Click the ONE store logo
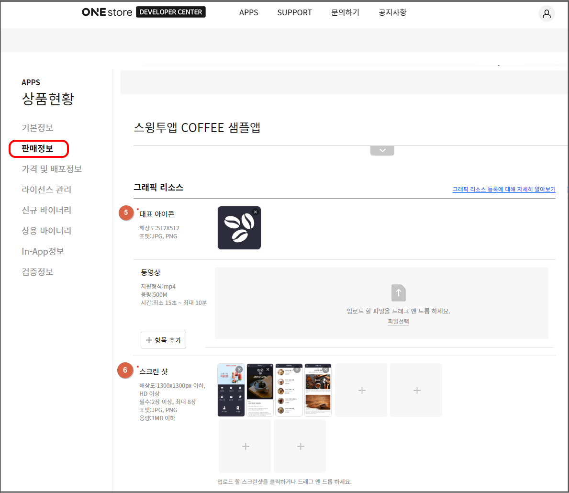Screen dimensions: 569x493 pos(107,12)
